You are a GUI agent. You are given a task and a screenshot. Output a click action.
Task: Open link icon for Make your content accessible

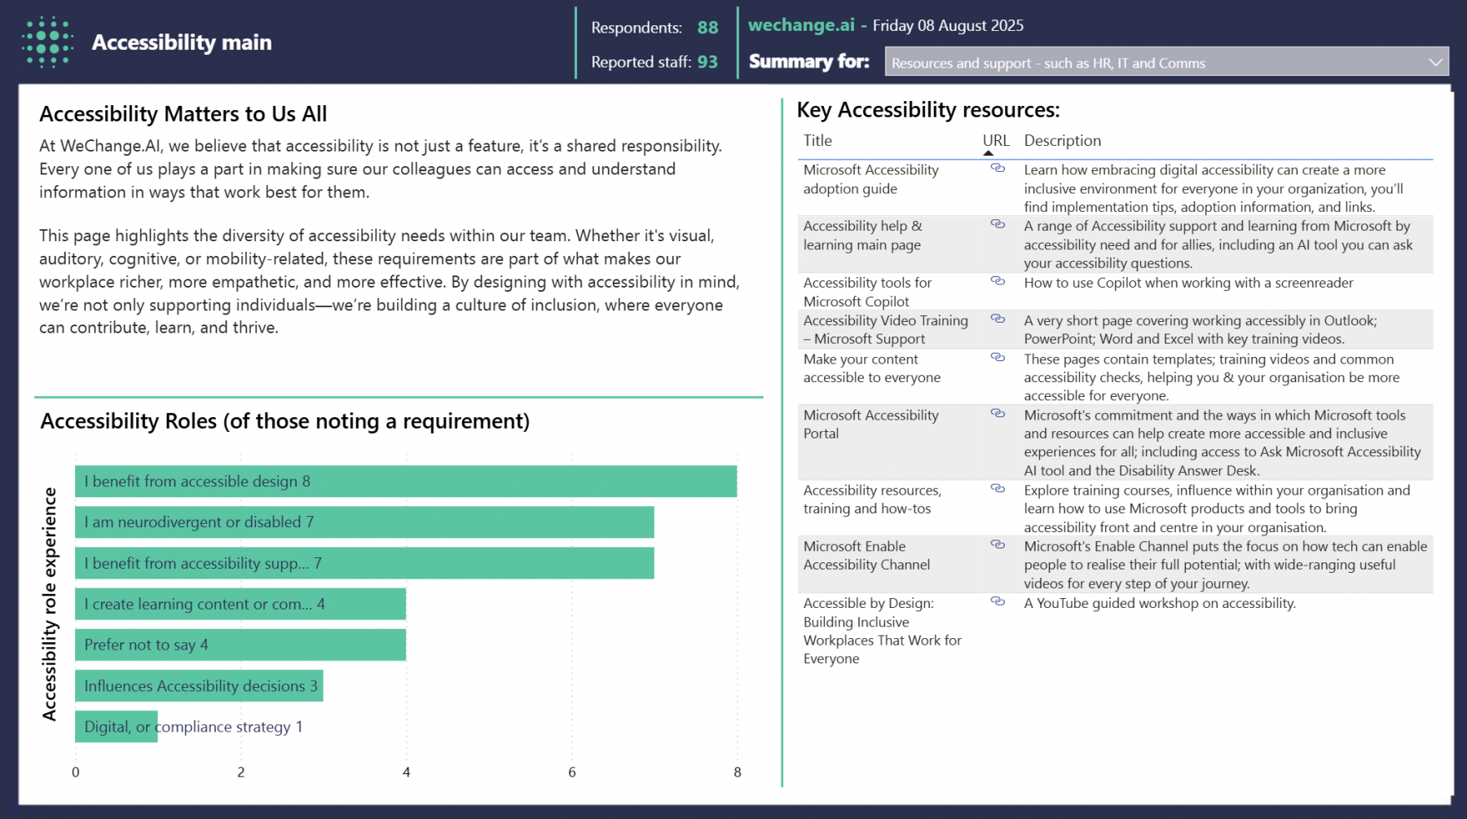(x=997, y=358)
